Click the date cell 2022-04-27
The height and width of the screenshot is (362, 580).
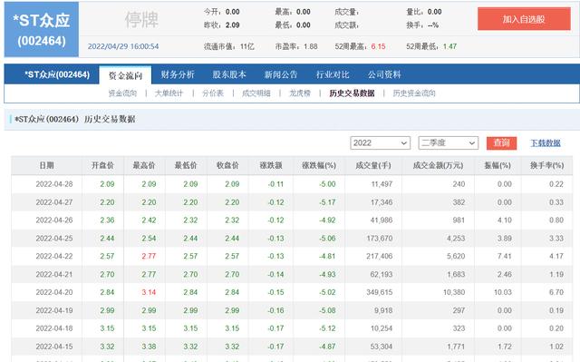point(54,202)
